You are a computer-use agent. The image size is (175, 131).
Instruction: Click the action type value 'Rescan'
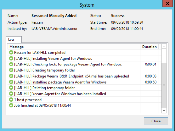point(37,22)
